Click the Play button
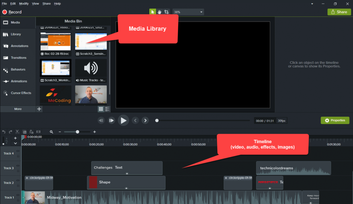Screen dimensions: 353x204 (x=123, y=121)
